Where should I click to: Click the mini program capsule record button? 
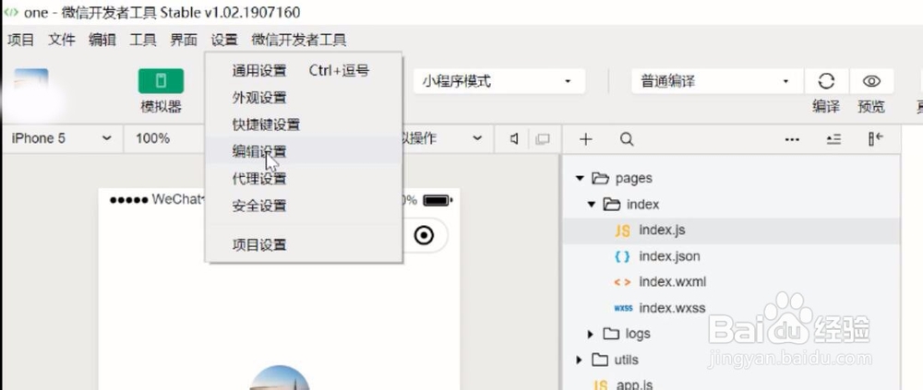(x=424, y=235)
